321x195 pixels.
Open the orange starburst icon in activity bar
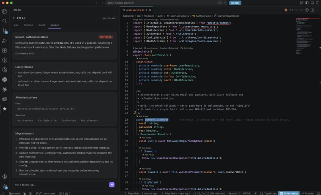(4, 89)
